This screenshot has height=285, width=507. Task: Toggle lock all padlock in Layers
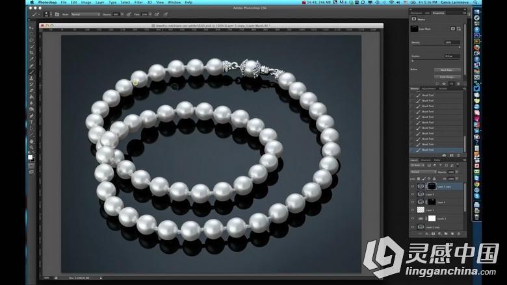coord(434,179)
